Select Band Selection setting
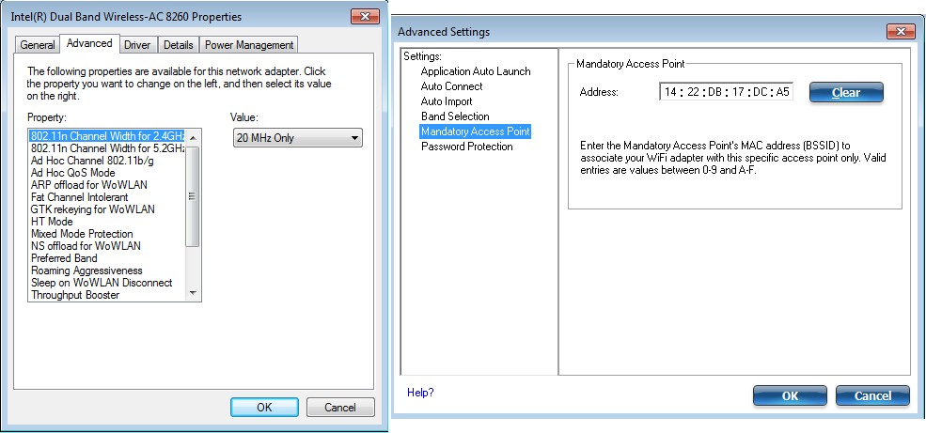Image resolution: width=926 pixels, height=433 pixels. pos(455,116)
